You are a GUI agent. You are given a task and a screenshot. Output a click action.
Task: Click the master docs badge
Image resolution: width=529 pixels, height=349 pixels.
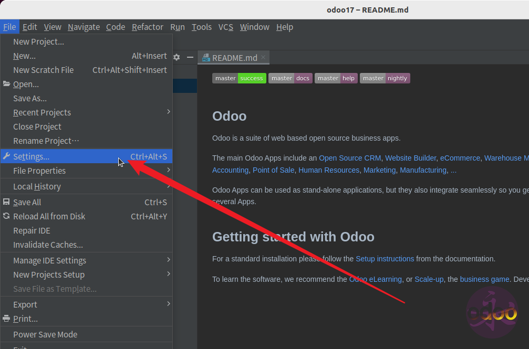291,78
